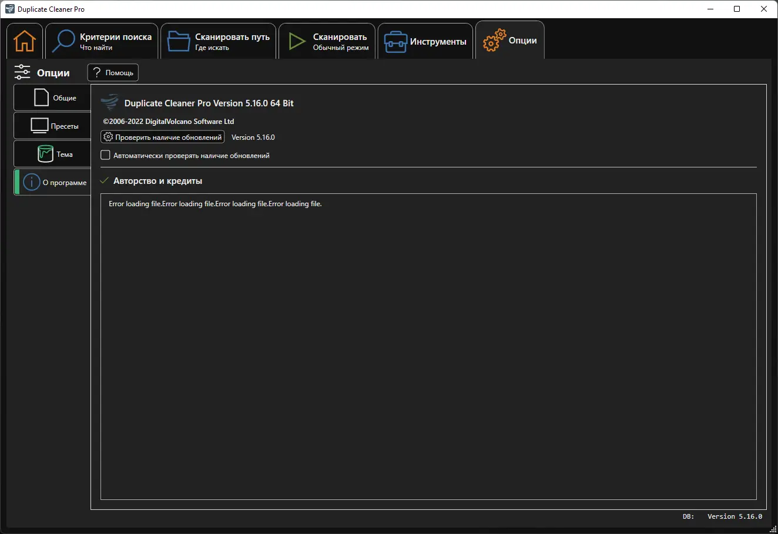Click the ©2006-2022 DigitalVolcano Software Ltd text
The image size is (778, 534).
pyautogui.click(x=169, y=121)
